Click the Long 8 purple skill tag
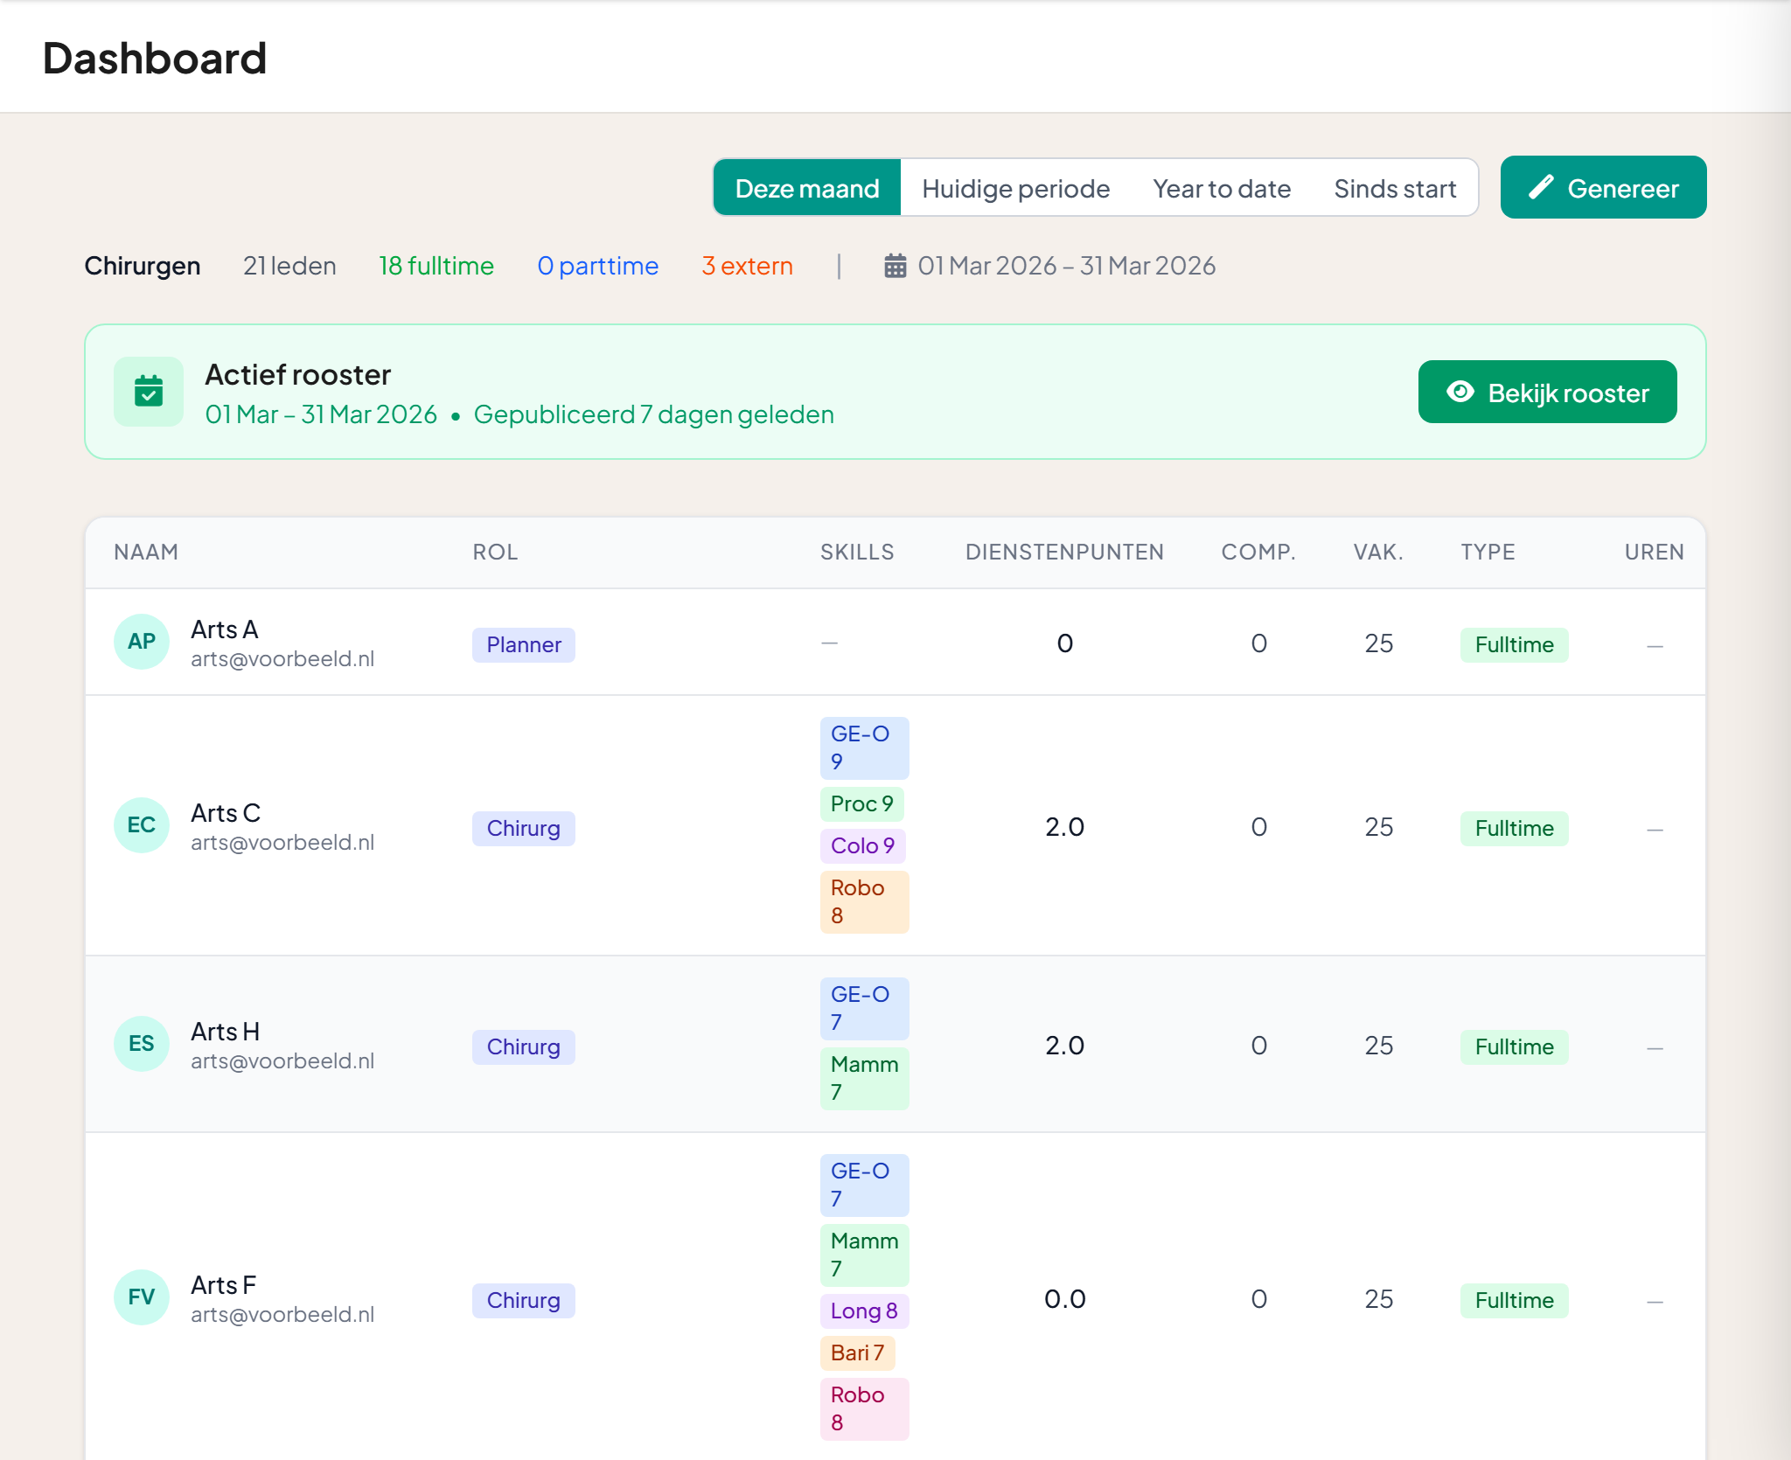The width and height of the screenshot is (1791, 1460). tap(863, 1311)
